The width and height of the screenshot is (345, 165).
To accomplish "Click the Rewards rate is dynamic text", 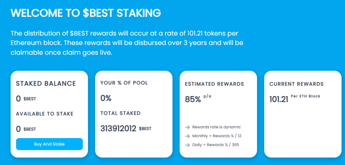I will [x=217, y=127].
